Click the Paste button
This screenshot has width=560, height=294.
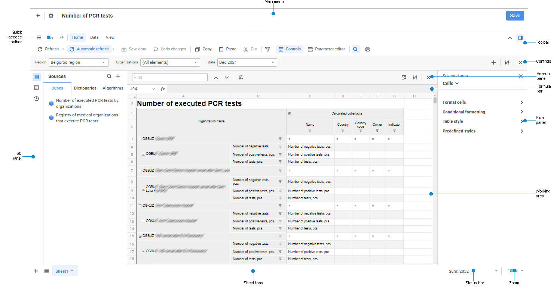227,49
